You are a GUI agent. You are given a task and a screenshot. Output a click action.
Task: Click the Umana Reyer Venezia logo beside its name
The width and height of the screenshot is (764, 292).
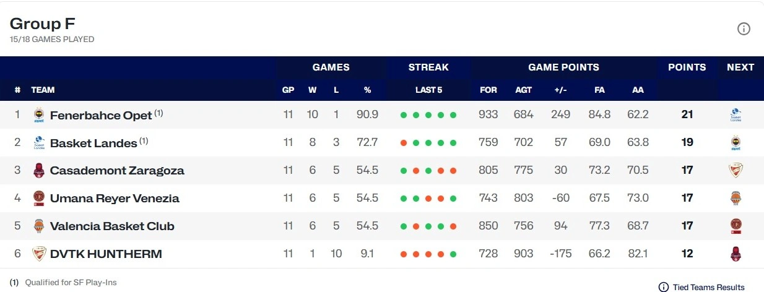click(x=39, y=199)
